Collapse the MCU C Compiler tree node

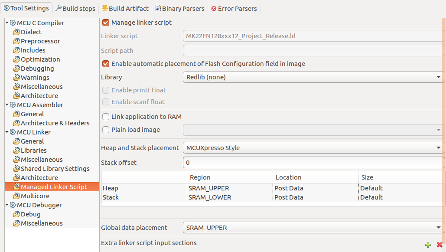point(7,23)
